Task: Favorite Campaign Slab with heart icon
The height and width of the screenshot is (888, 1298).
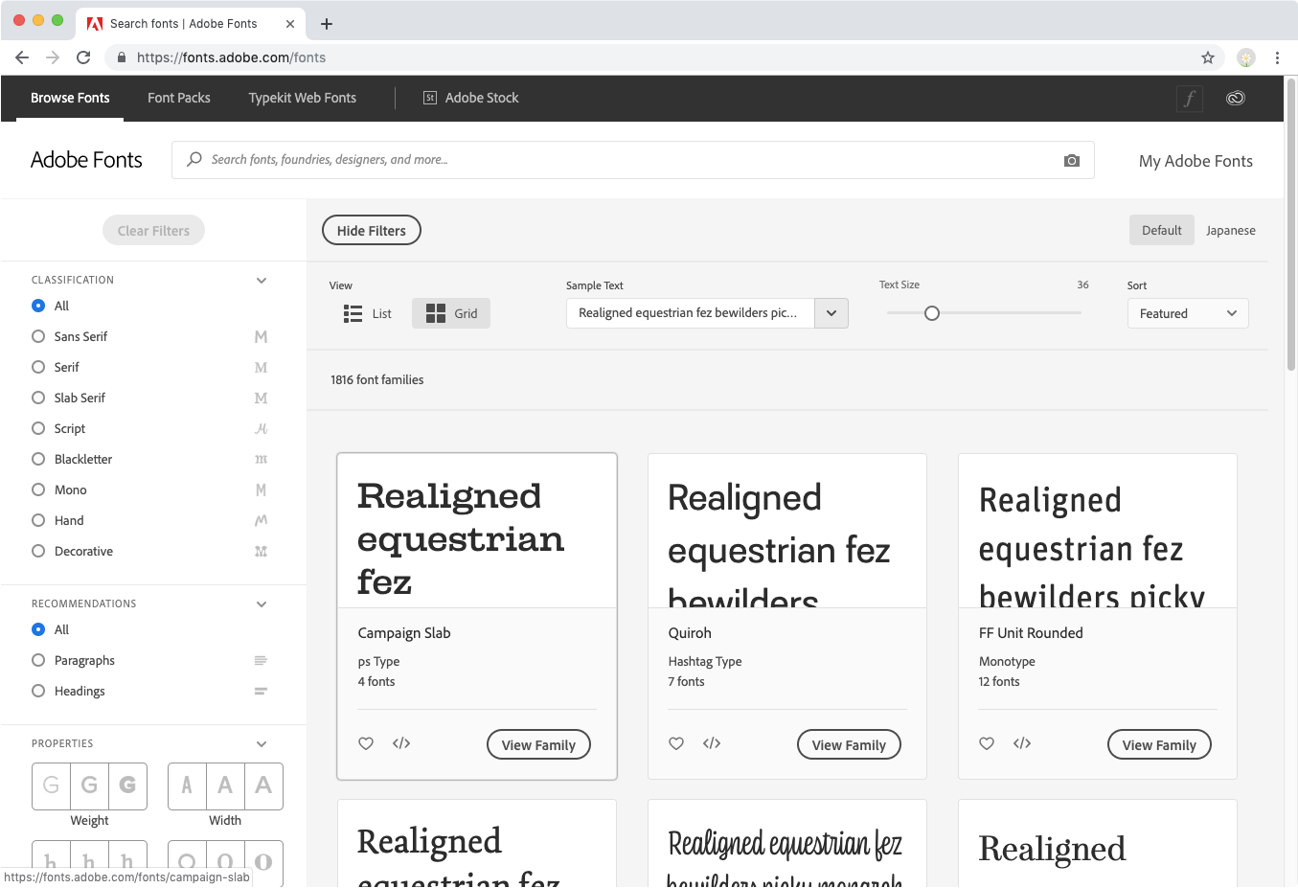Action: [x=366, y=743]
